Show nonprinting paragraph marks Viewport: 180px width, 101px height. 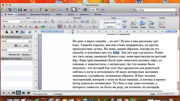point(67,10)
